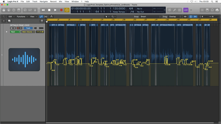The image size is (221, 124).
Task: Open the Library button in the control bar
Action: 4,10
